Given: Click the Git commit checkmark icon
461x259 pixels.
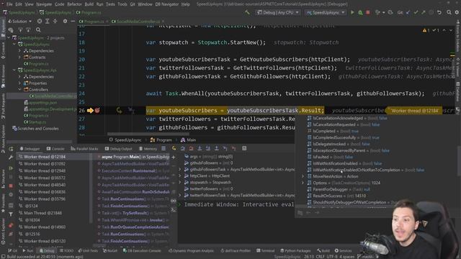Looking at the screenshot, I should (416, 12).
